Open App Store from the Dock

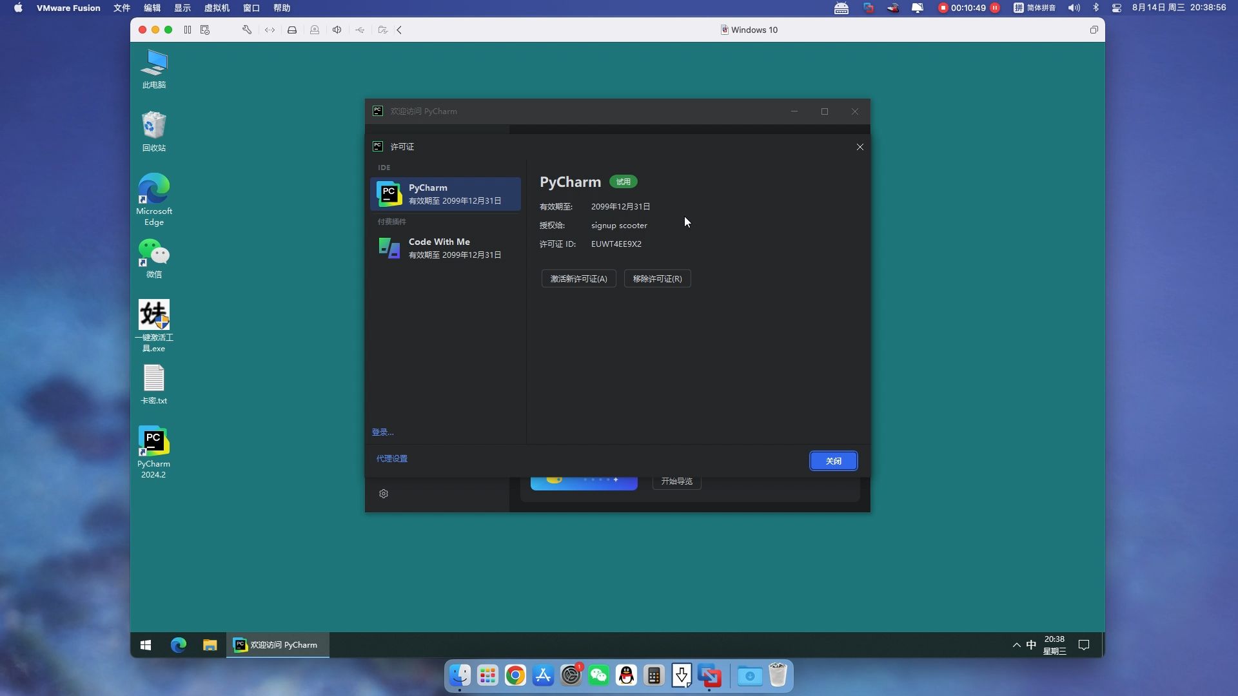pos(543,675)
